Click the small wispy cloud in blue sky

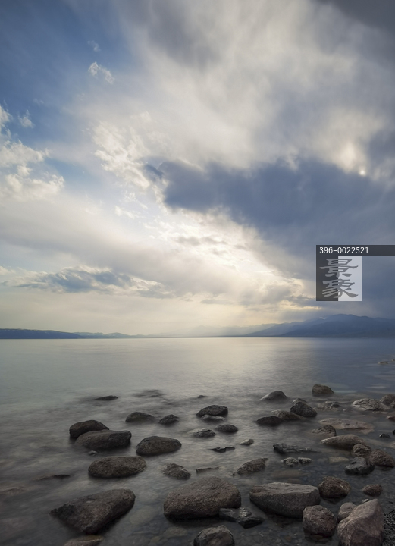click(x=101, y=72)
